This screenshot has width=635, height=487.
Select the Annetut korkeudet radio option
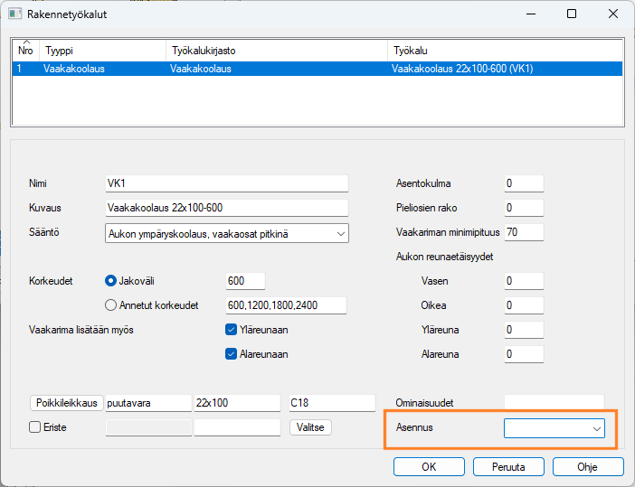112,305
